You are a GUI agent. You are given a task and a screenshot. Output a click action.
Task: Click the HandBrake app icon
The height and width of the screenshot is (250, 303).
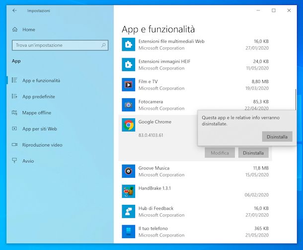[x=129, y=191]
